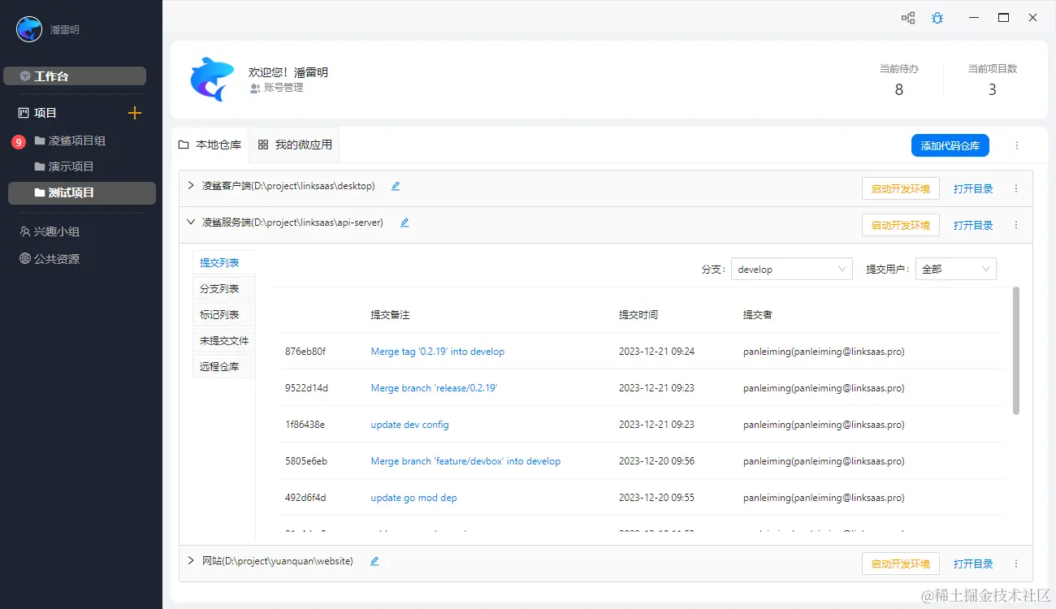Click the blue bug debug icon
This screenshot has height=609, width=1056.
click(x=937, y=18)
